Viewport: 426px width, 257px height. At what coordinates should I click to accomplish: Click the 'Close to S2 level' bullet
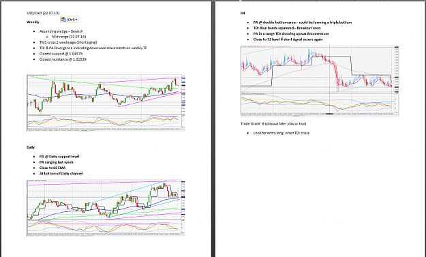click(x=288, y=40)
